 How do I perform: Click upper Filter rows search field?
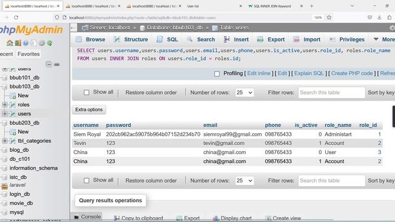[x=331, y=92]
